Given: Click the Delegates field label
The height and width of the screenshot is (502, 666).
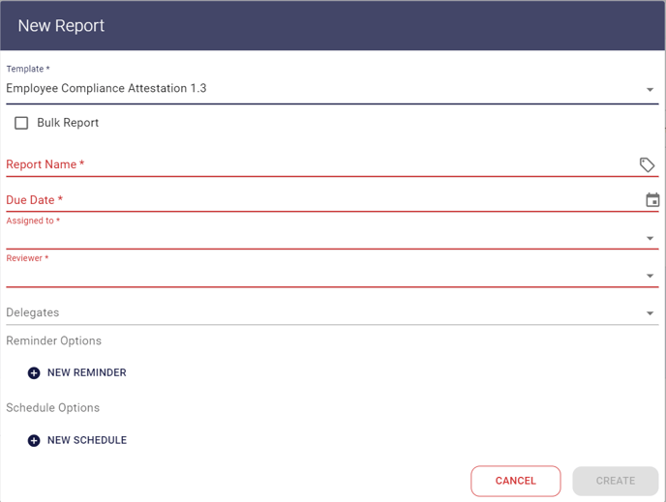Looking at the screenshot, I should 33,312.
